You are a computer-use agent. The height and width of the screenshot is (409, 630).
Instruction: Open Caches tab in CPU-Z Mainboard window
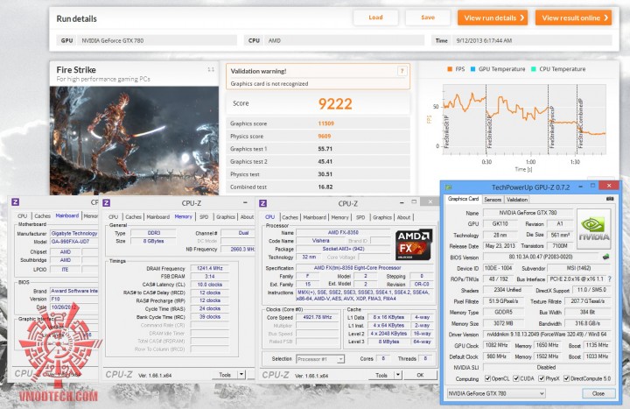42,216
